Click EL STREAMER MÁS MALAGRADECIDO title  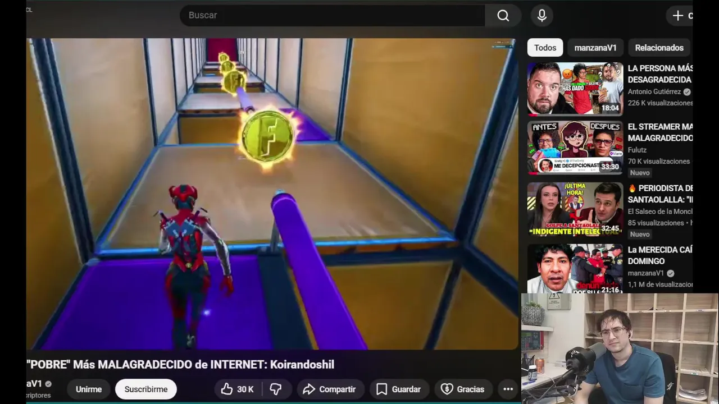point(660,132)
